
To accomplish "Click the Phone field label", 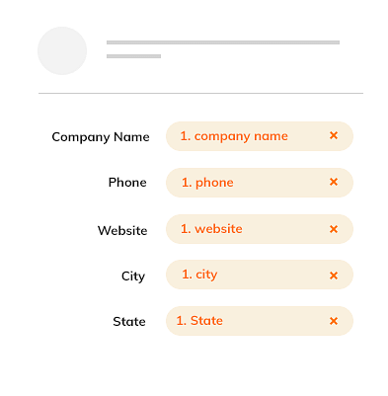I will coord(127,183).
